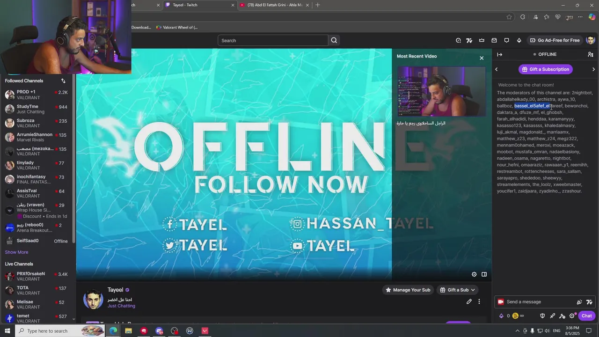Switch to Abd El Fattah Grini YouTube tab
The height and width of the screenshot is (337, 599).
click(x=274, y=5)
